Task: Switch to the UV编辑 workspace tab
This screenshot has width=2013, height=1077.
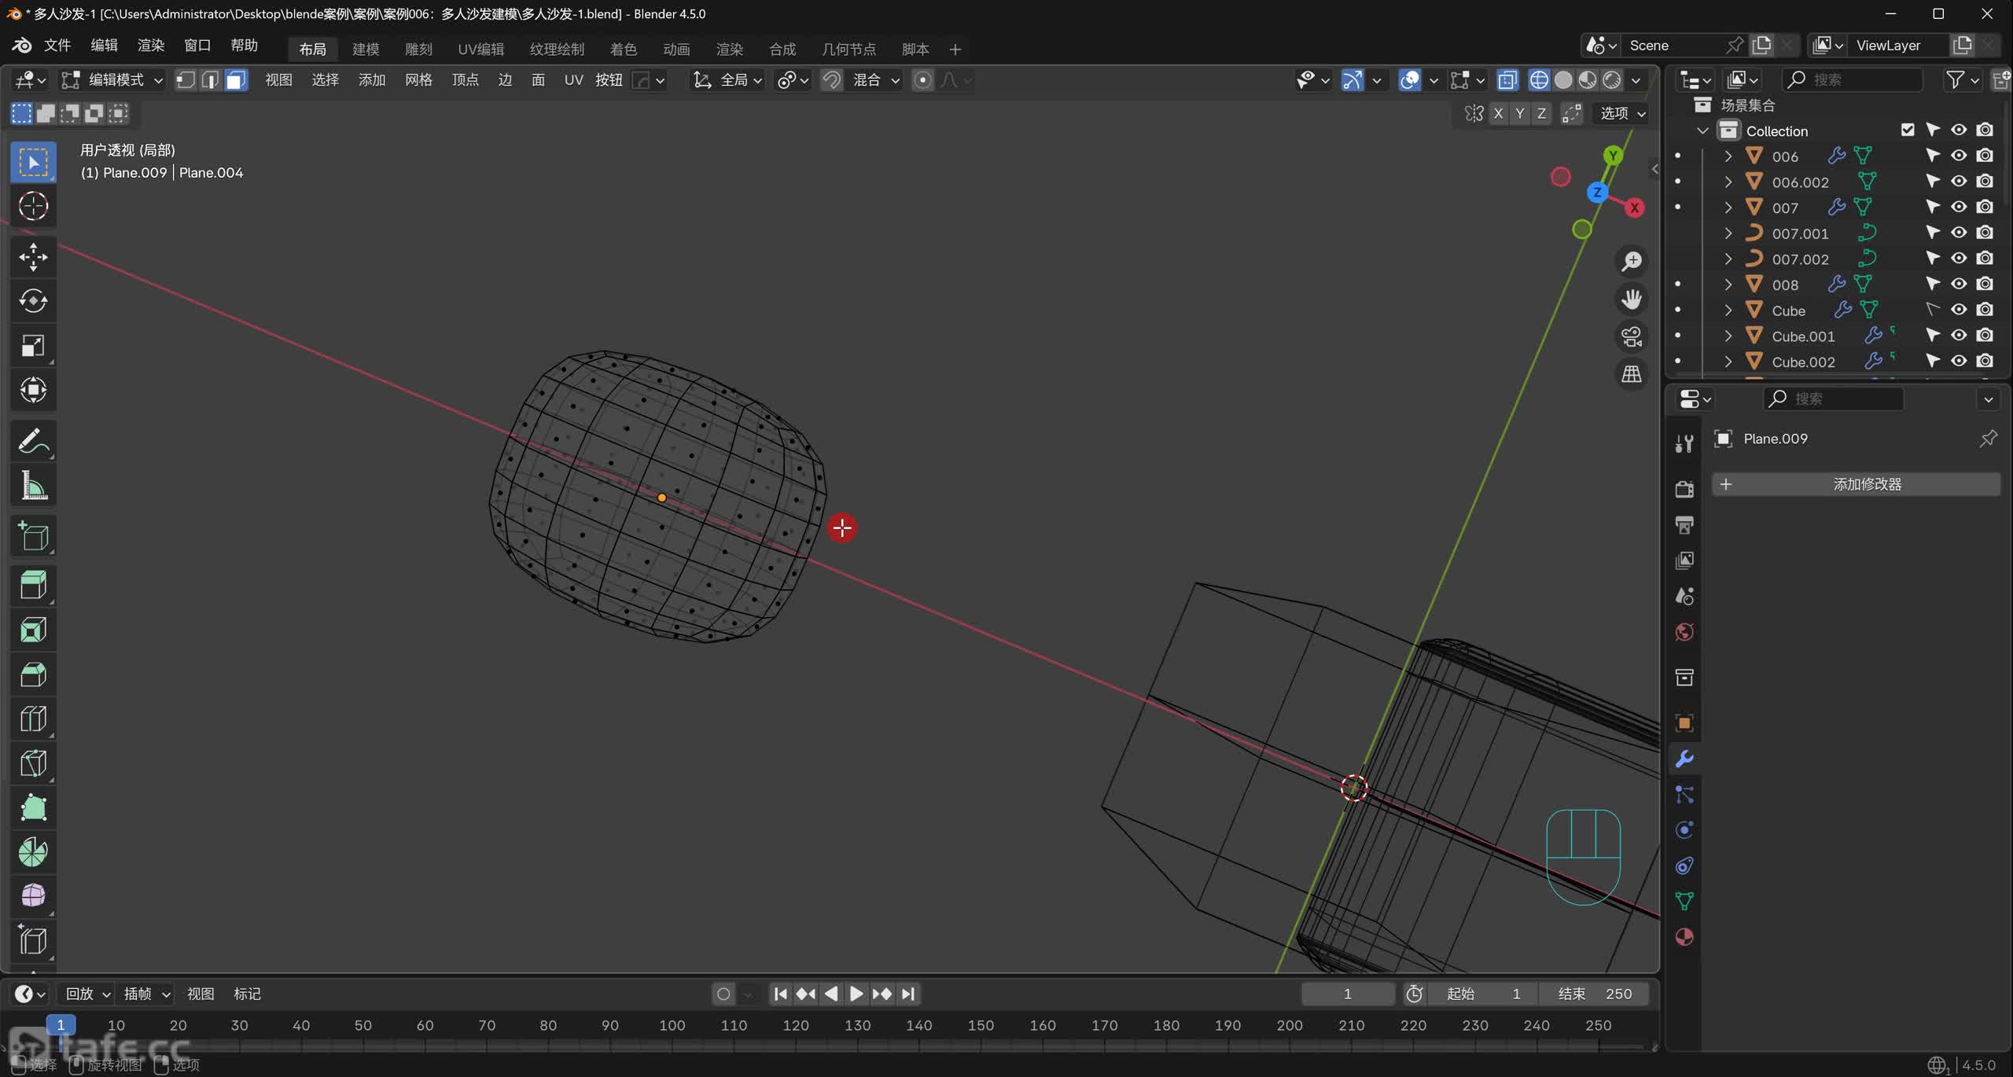Action: [x=480, y=49]
